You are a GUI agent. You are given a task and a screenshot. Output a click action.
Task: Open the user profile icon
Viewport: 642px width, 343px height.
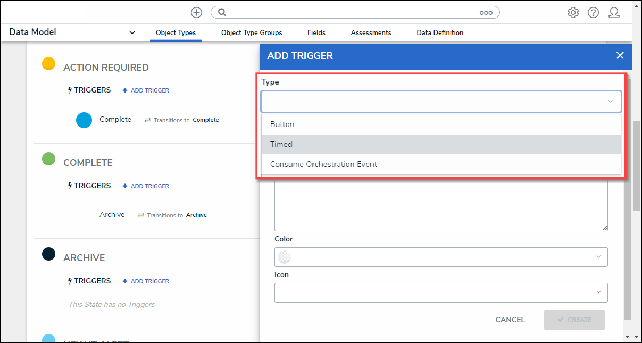[x=614, y=13]
